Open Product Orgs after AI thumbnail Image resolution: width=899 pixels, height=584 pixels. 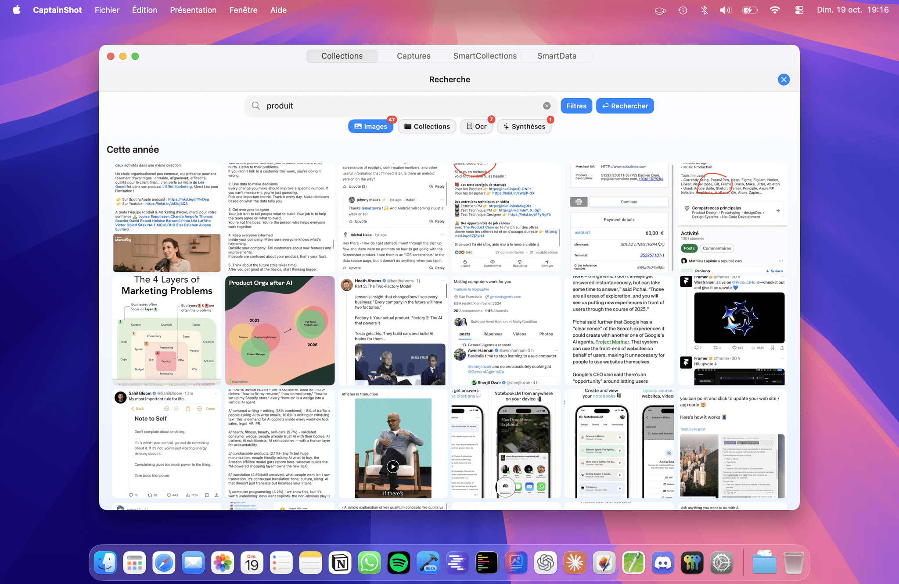[x=280, y=331]
